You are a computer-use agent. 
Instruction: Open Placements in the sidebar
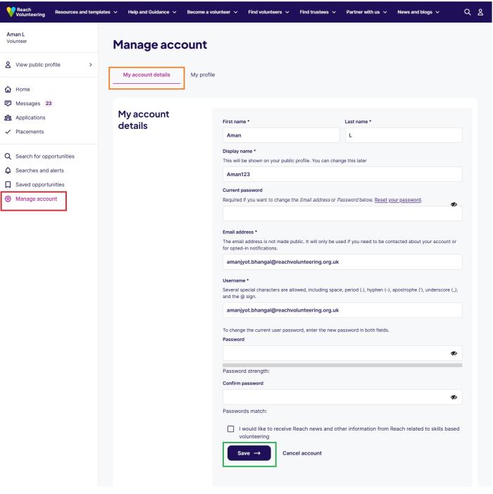30,132
